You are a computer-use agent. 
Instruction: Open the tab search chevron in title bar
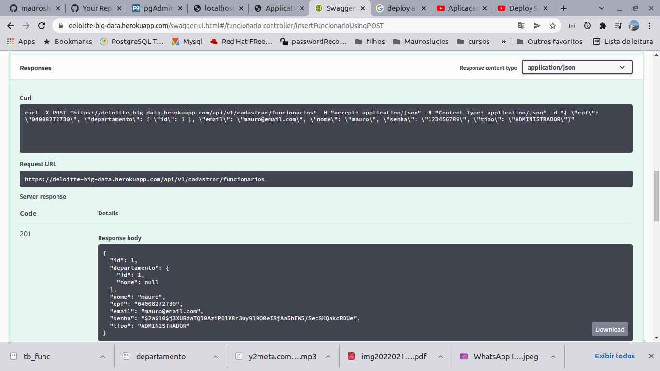pos(602,8)
